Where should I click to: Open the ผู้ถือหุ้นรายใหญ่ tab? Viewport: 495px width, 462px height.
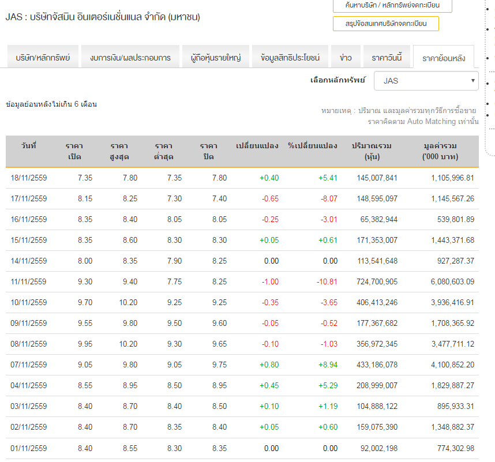[x=216, y=58]
